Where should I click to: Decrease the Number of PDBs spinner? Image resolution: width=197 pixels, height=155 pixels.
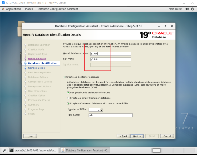pos(102,111)
